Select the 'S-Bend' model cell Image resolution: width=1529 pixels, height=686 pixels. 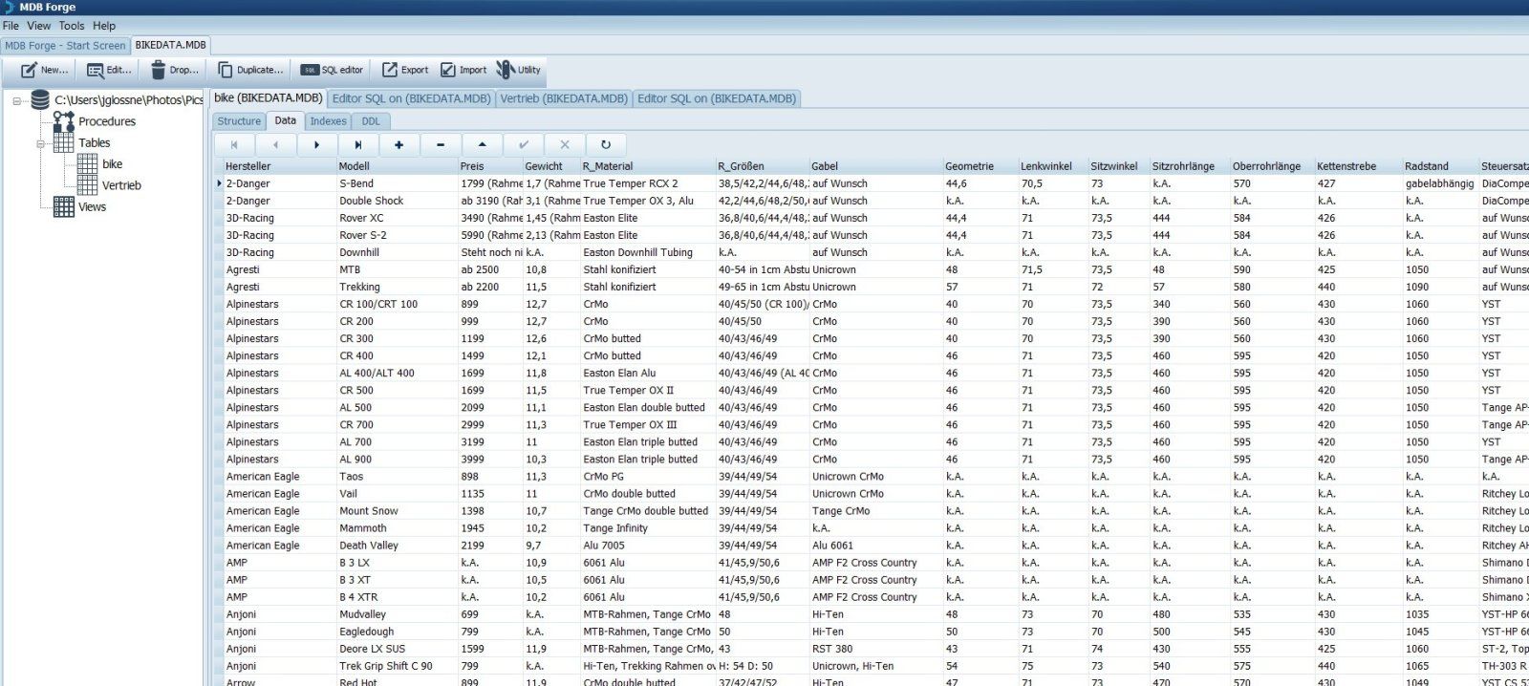397,183
